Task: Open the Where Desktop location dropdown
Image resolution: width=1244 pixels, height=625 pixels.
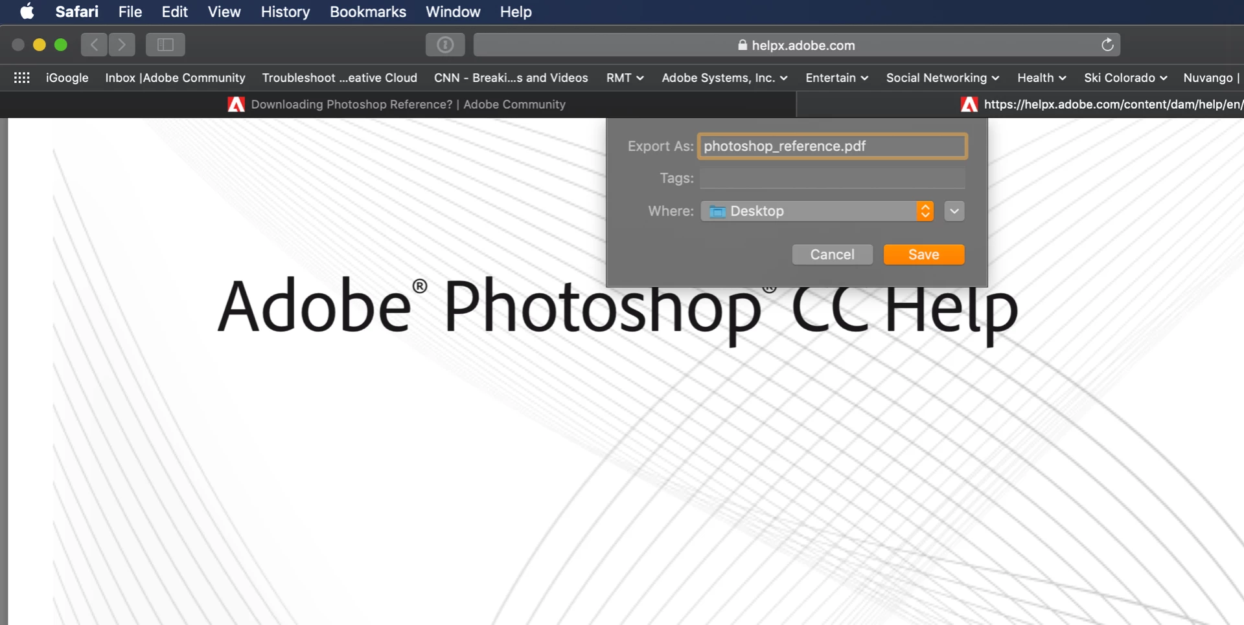Action: tap(817, 211)
